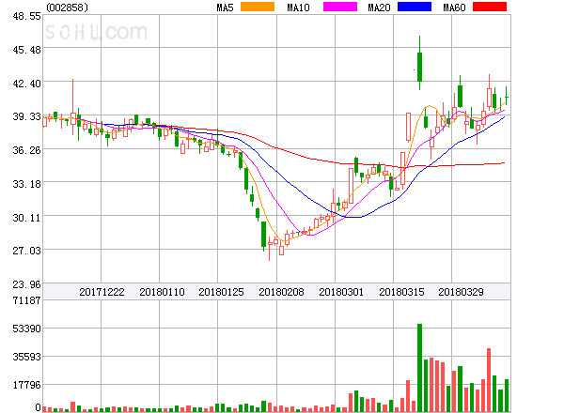Click the 48.55 price axis label
The height and width of the screenshot is (413, 564).
(26, 16)
